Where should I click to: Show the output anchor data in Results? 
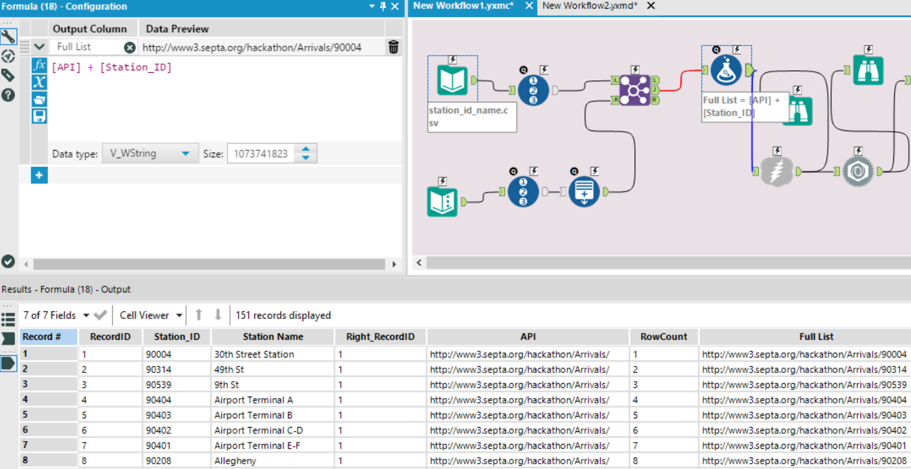click(x=8, y=363)
